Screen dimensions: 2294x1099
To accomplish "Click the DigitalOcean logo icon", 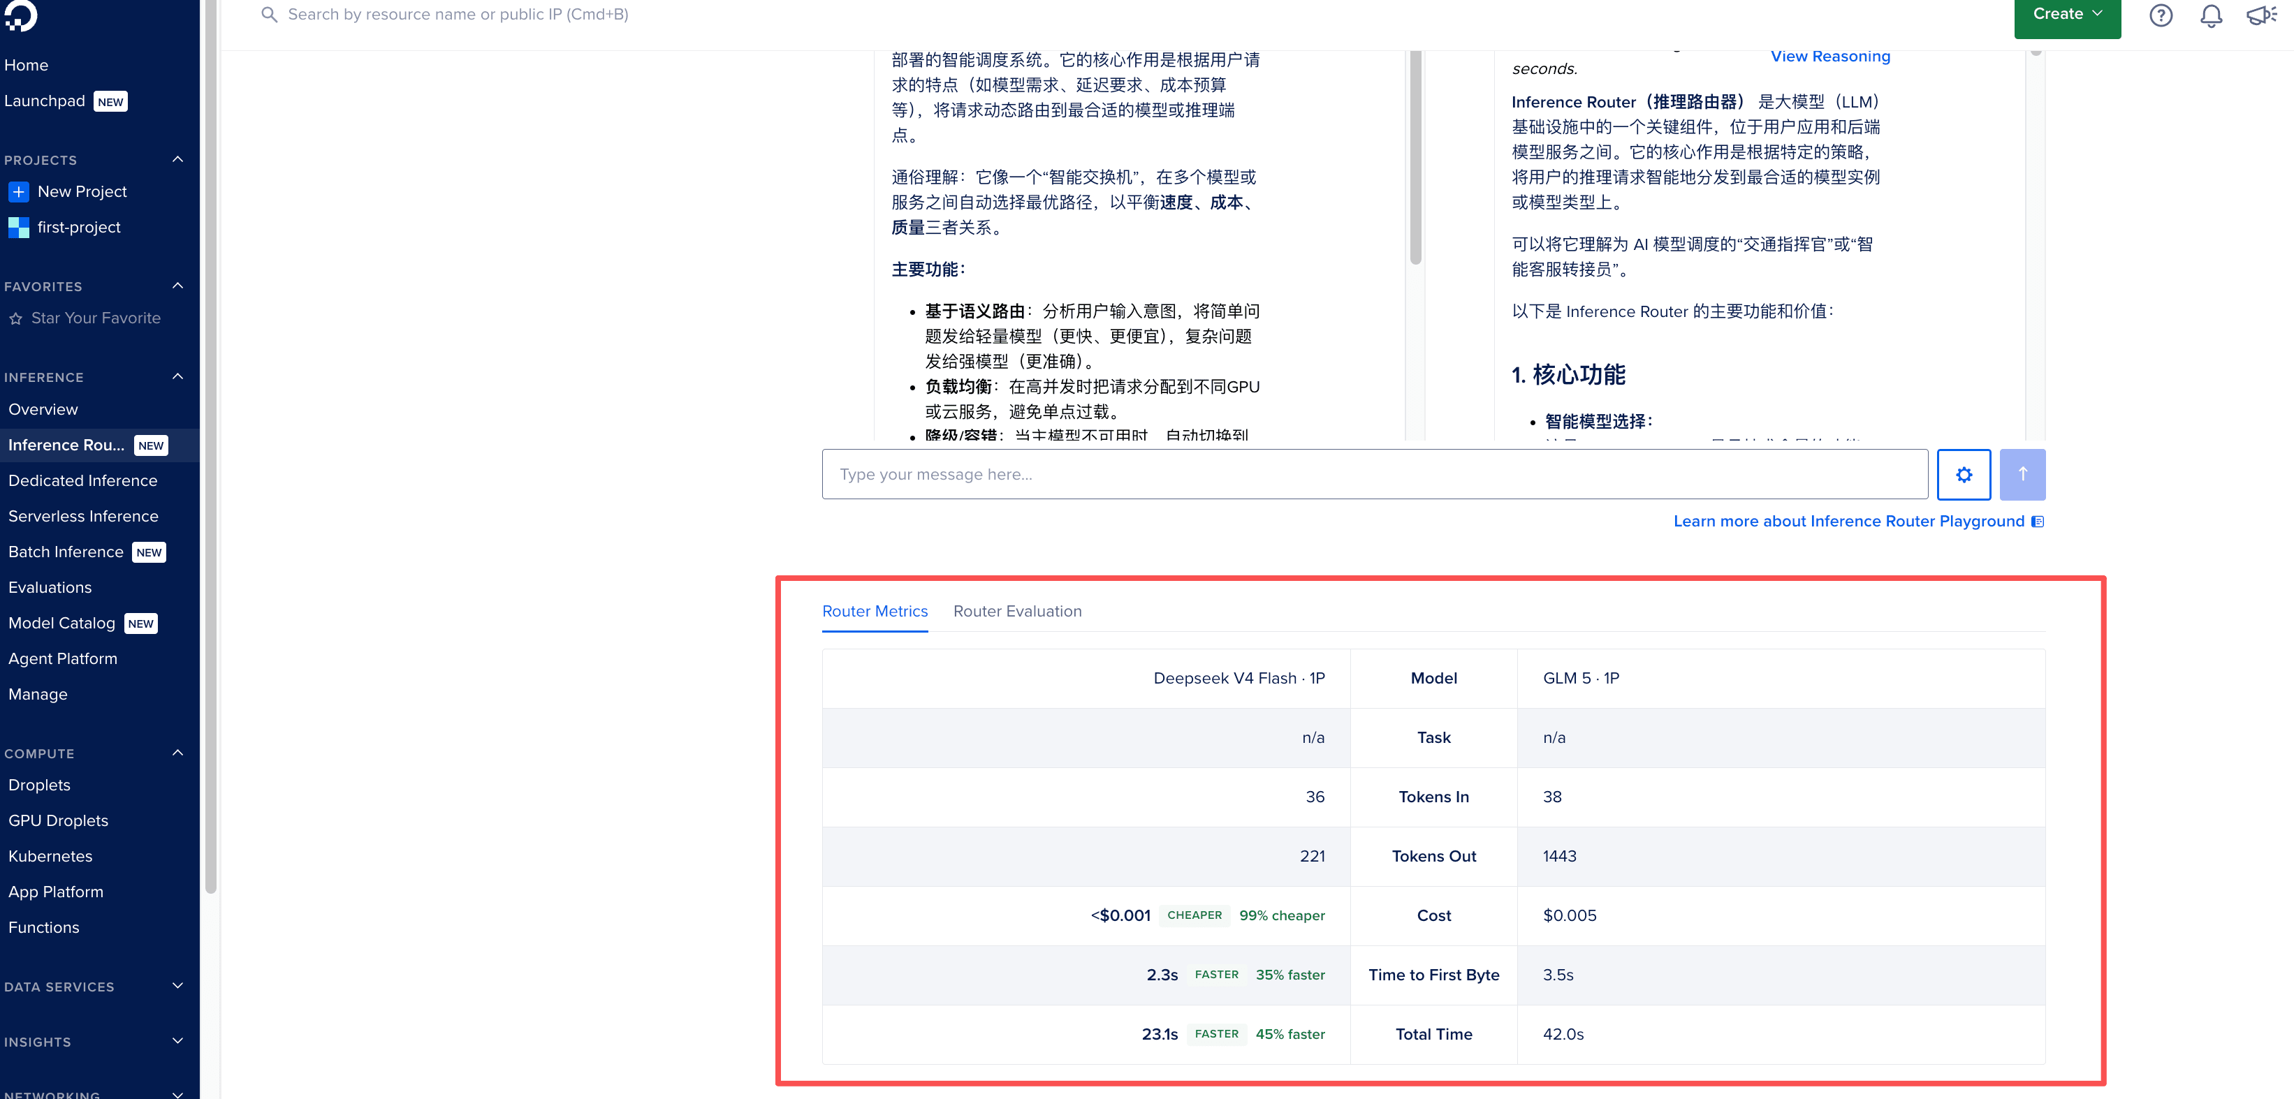I will click(x=19, y=14).
